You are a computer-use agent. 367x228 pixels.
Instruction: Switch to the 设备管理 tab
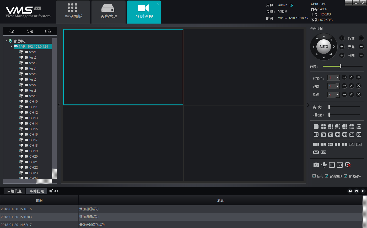click(109, 12)
